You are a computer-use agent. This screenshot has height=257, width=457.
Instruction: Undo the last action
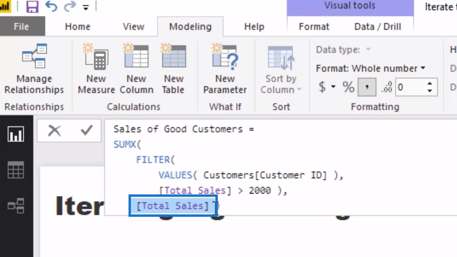51,6
